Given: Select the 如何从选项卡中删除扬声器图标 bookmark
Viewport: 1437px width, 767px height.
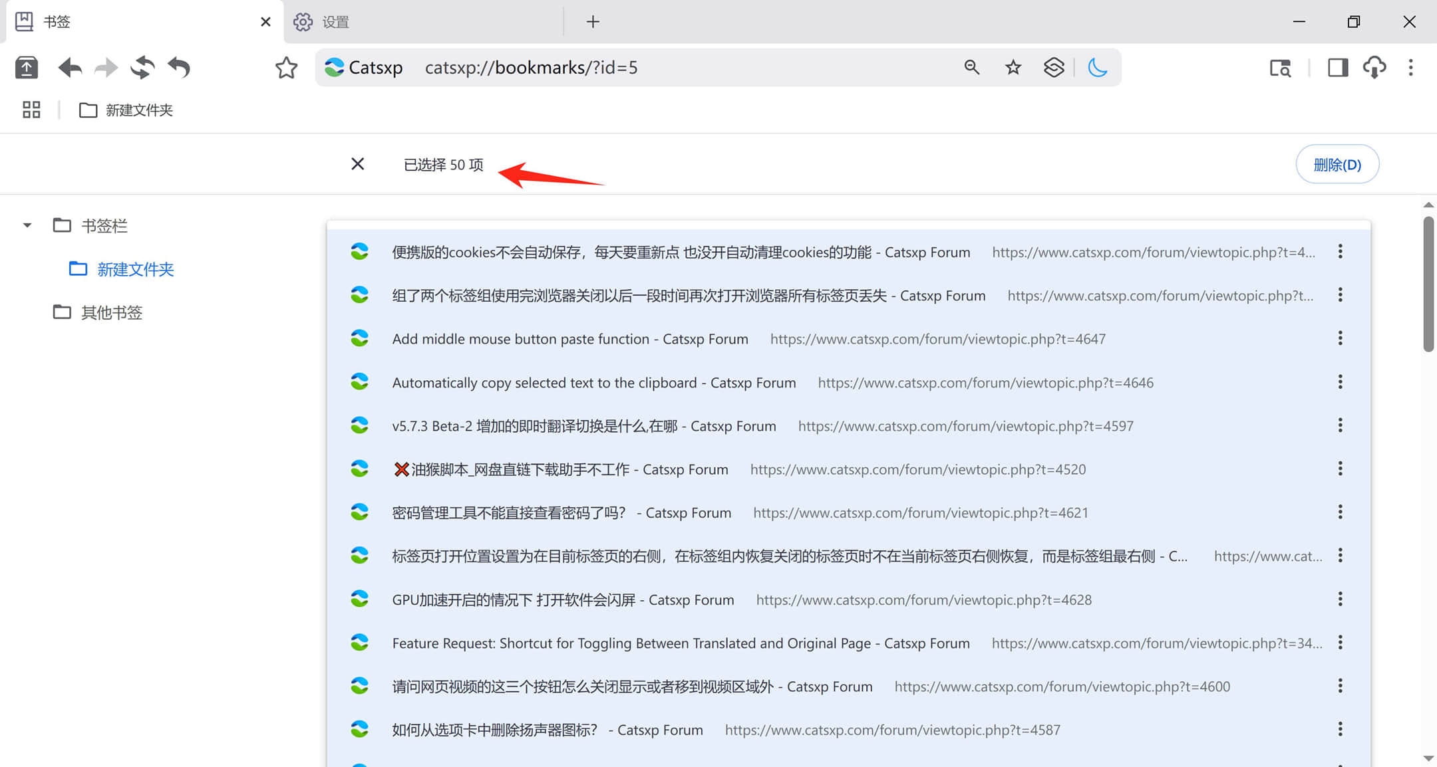Looking at the screenshot, I should click(548, 730).
